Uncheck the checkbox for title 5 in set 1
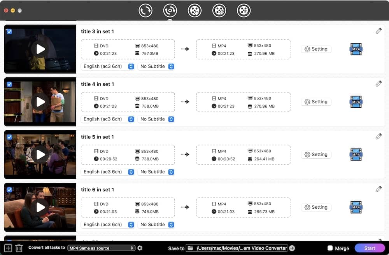This screenshot has height=255, width=389. click(9, 137)
